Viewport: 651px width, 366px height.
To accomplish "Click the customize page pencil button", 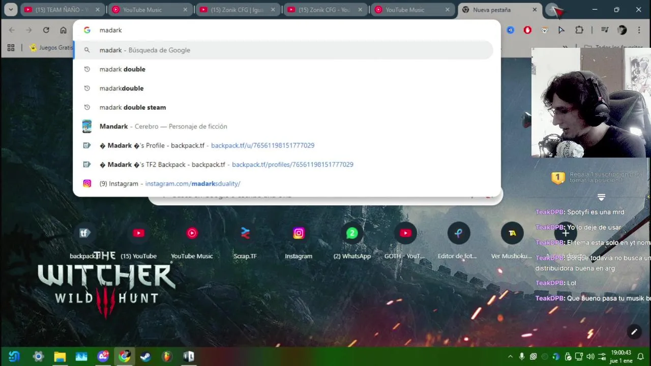I will coord(634,332).
